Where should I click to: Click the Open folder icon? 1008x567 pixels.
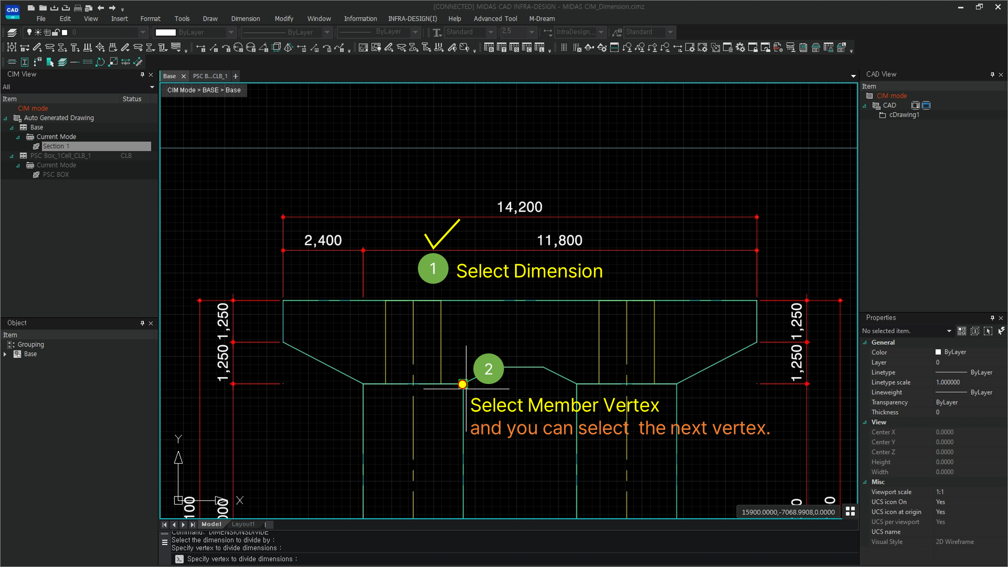click(x=43, y=8)
